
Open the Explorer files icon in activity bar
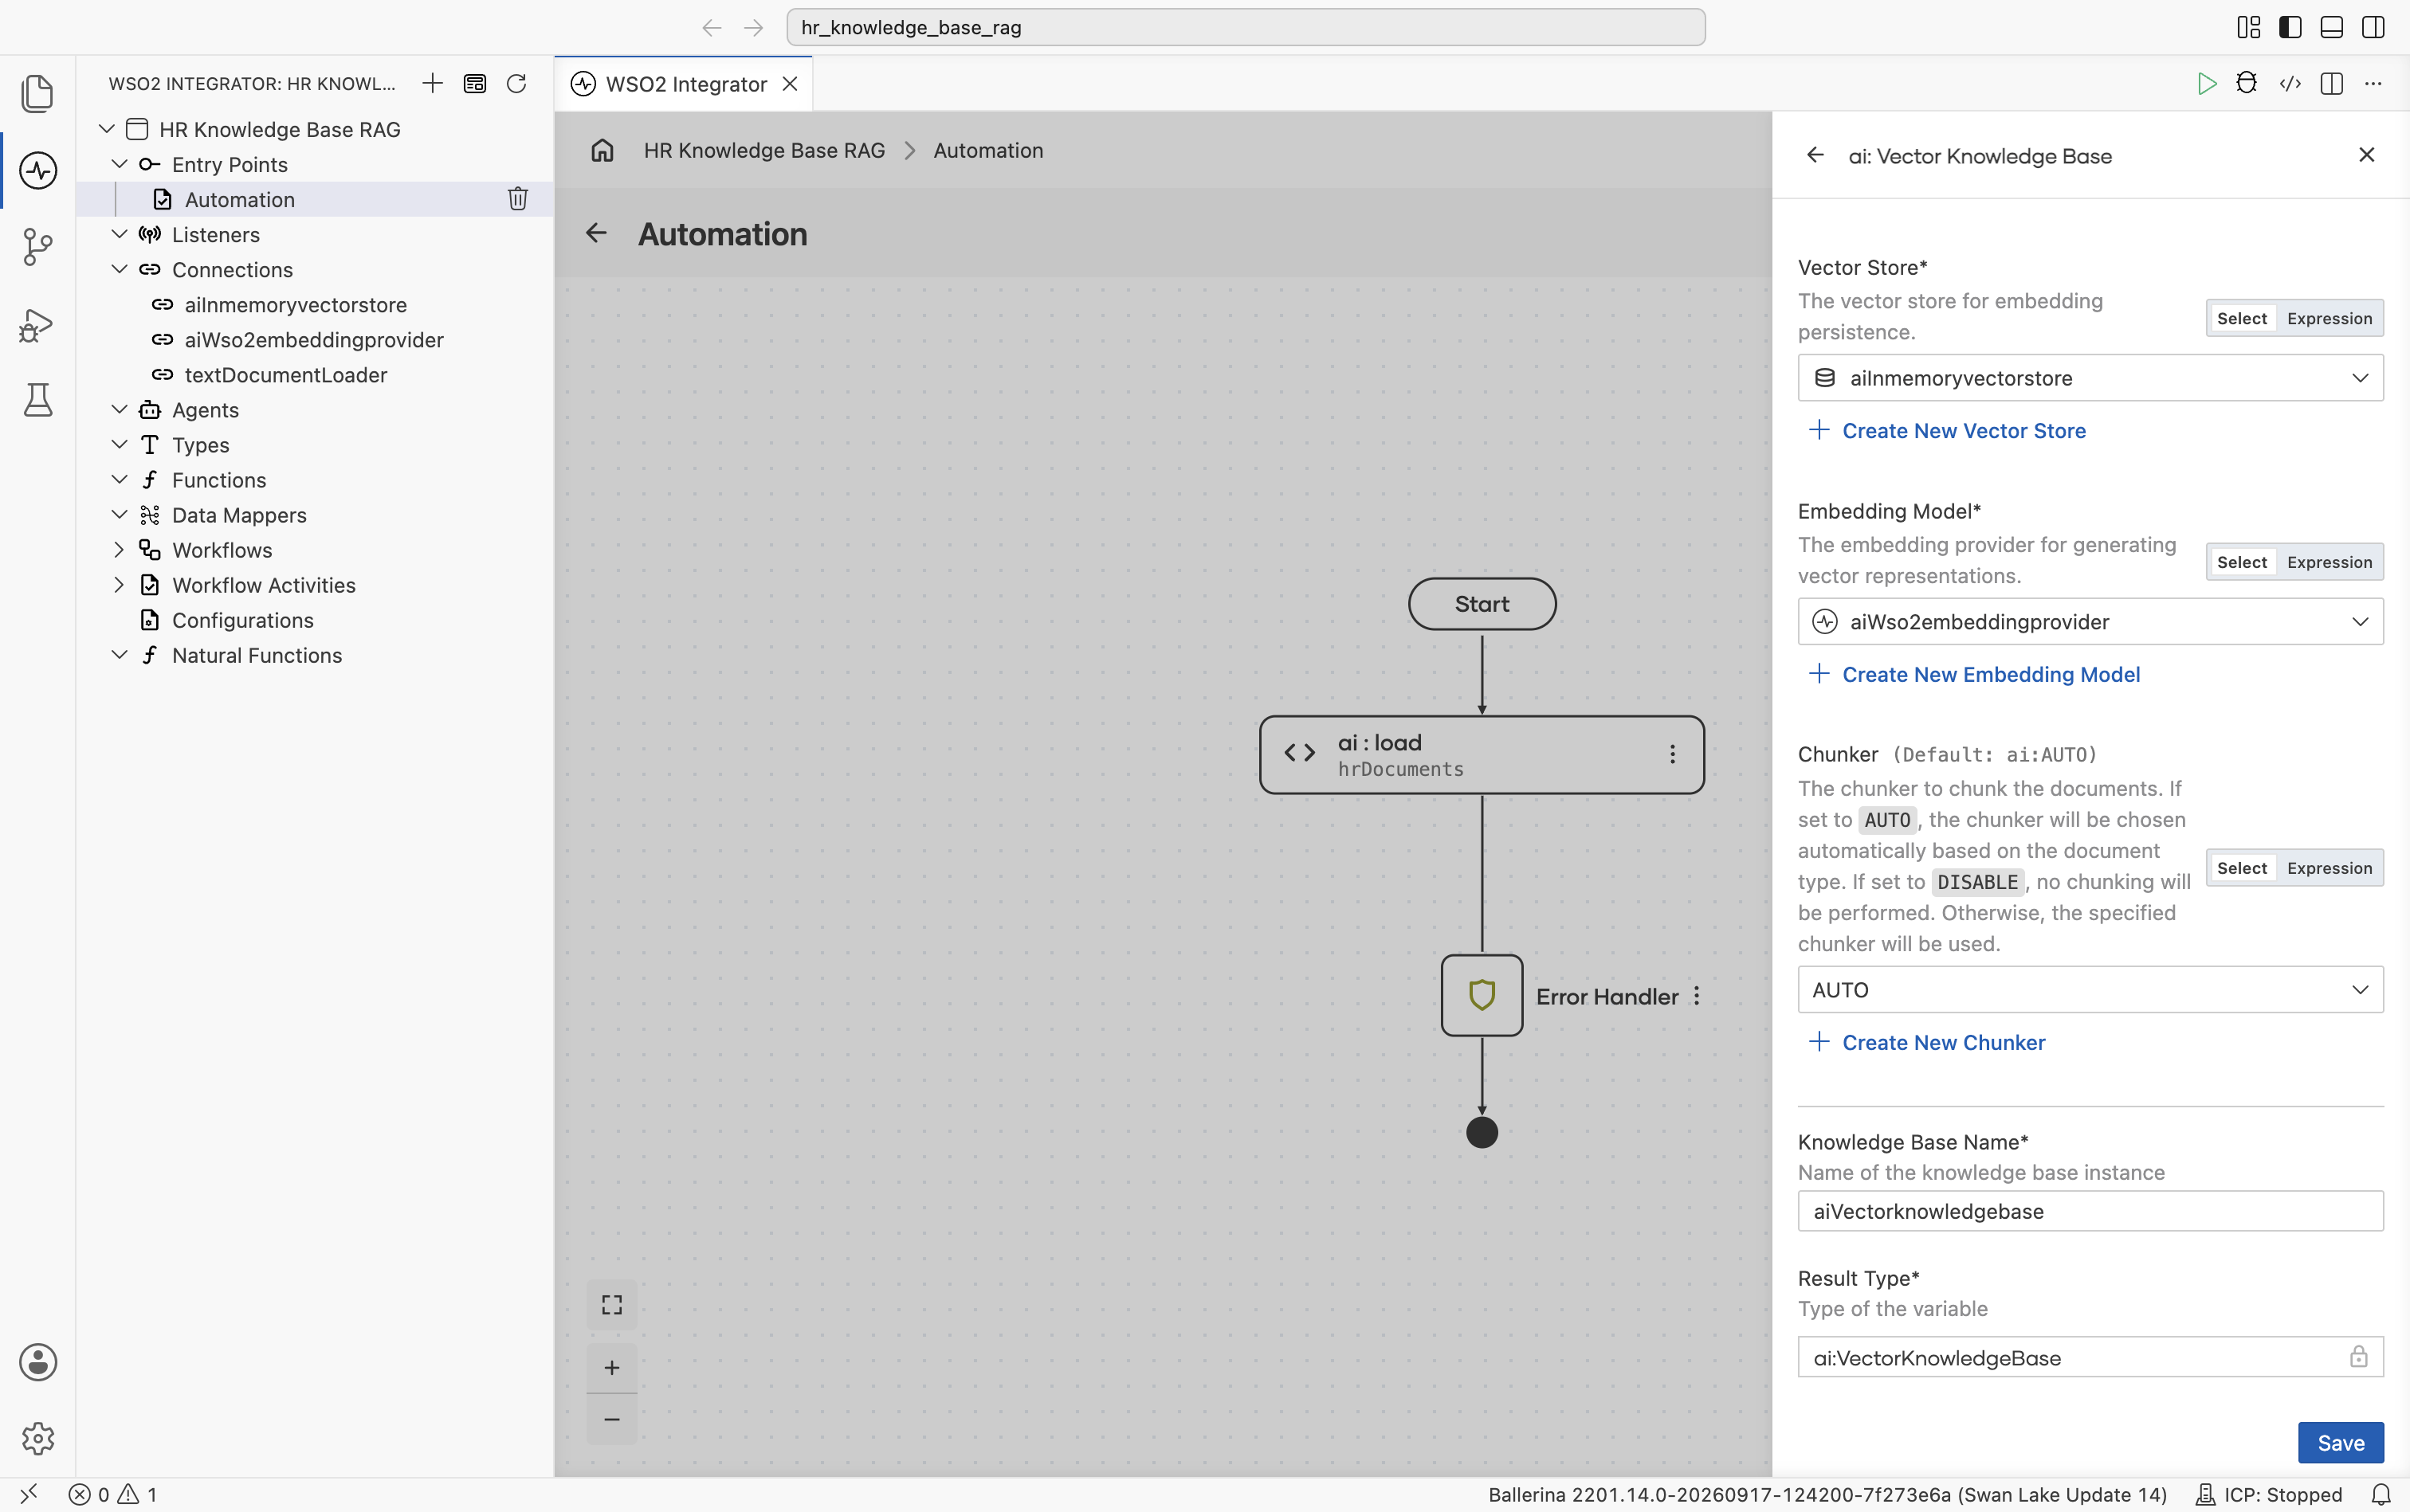click(38, 93)
